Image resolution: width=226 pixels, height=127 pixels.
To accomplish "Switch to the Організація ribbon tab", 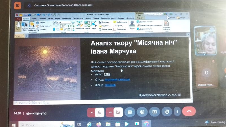I will click(x=66, y=18).
